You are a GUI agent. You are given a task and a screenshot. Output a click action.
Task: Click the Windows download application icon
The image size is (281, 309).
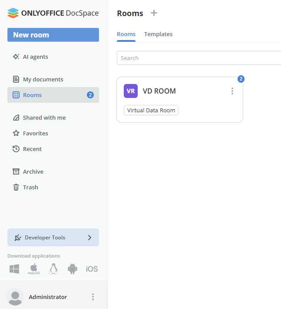[14, 269]
